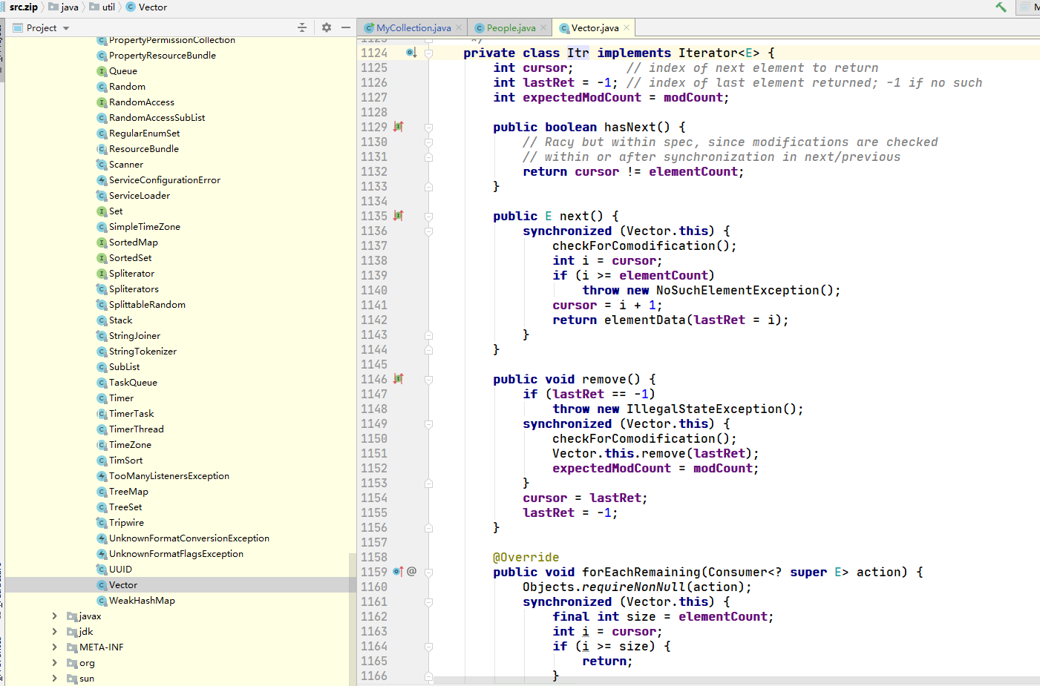Expand the javax folder

click(x=54, y=616)
